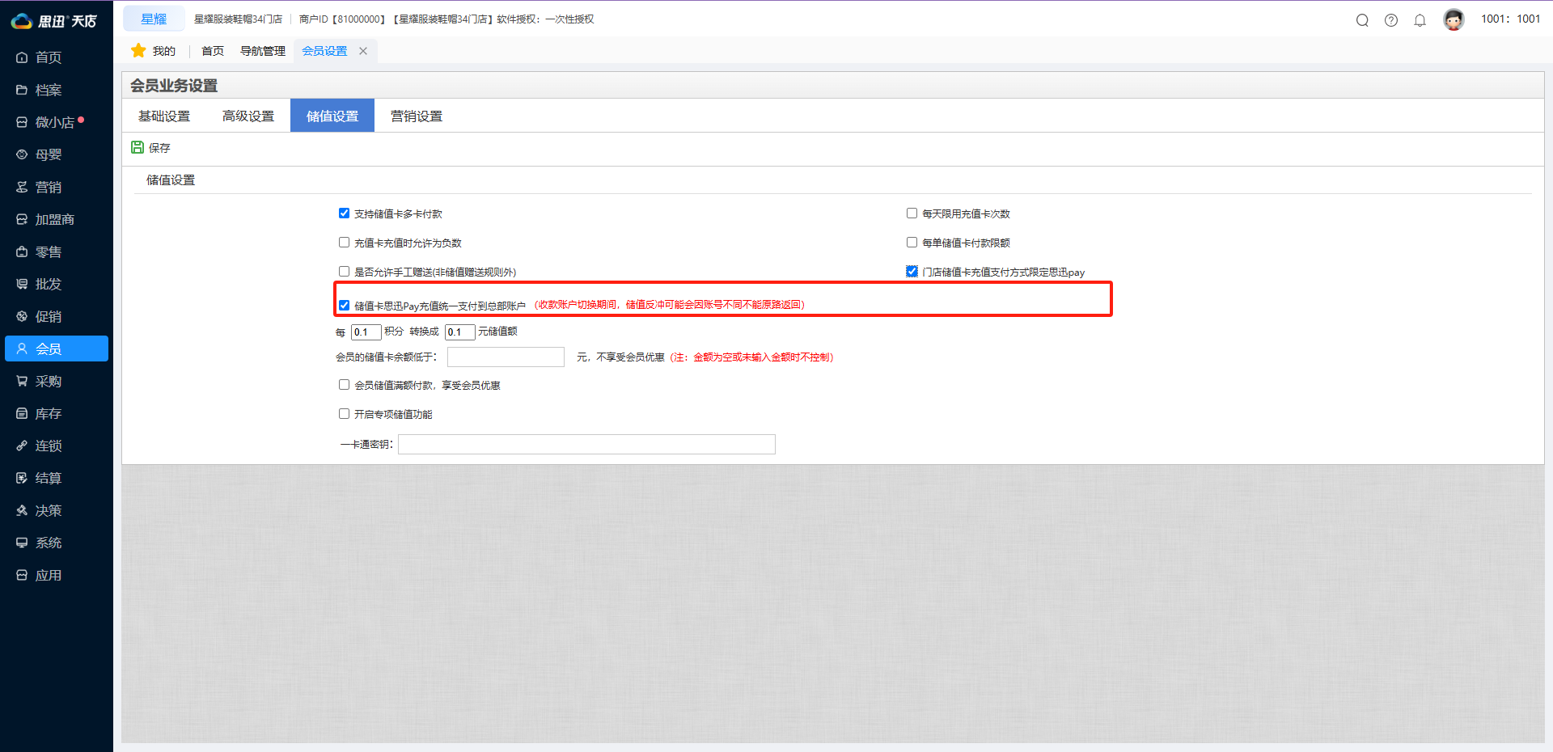Open 微小店 in the sidebar
The width and height of the screenshot is (1553, 752).
tap(54, 122)
